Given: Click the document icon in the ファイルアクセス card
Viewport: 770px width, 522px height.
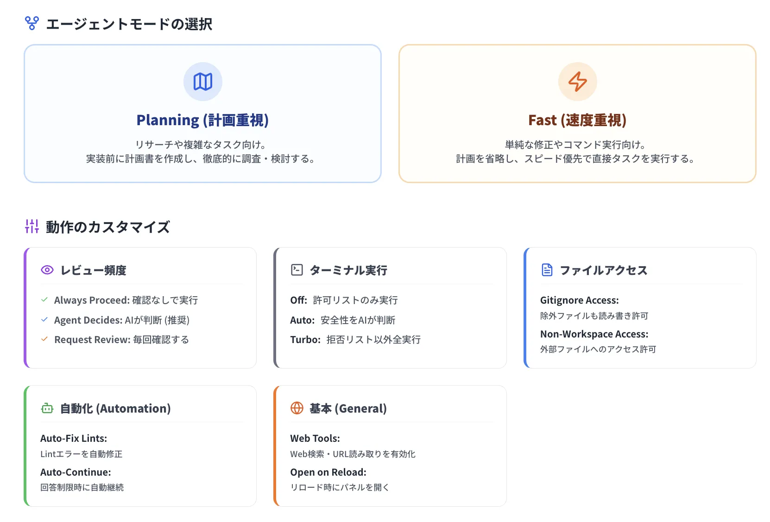Looking at the screenshot, I should coord(547,270).
